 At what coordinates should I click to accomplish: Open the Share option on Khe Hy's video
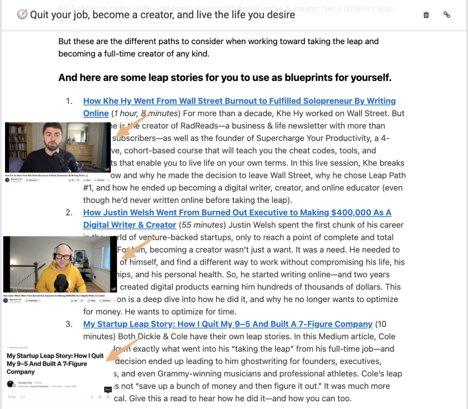(x=88, y=180)
